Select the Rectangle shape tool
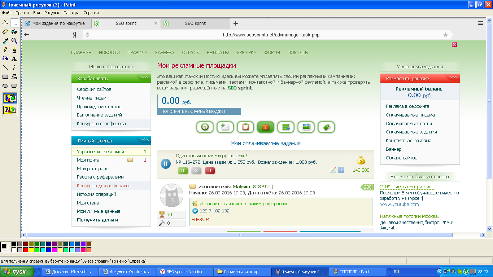The height and width of the screenshot is (277, 493). click(5, 76)
